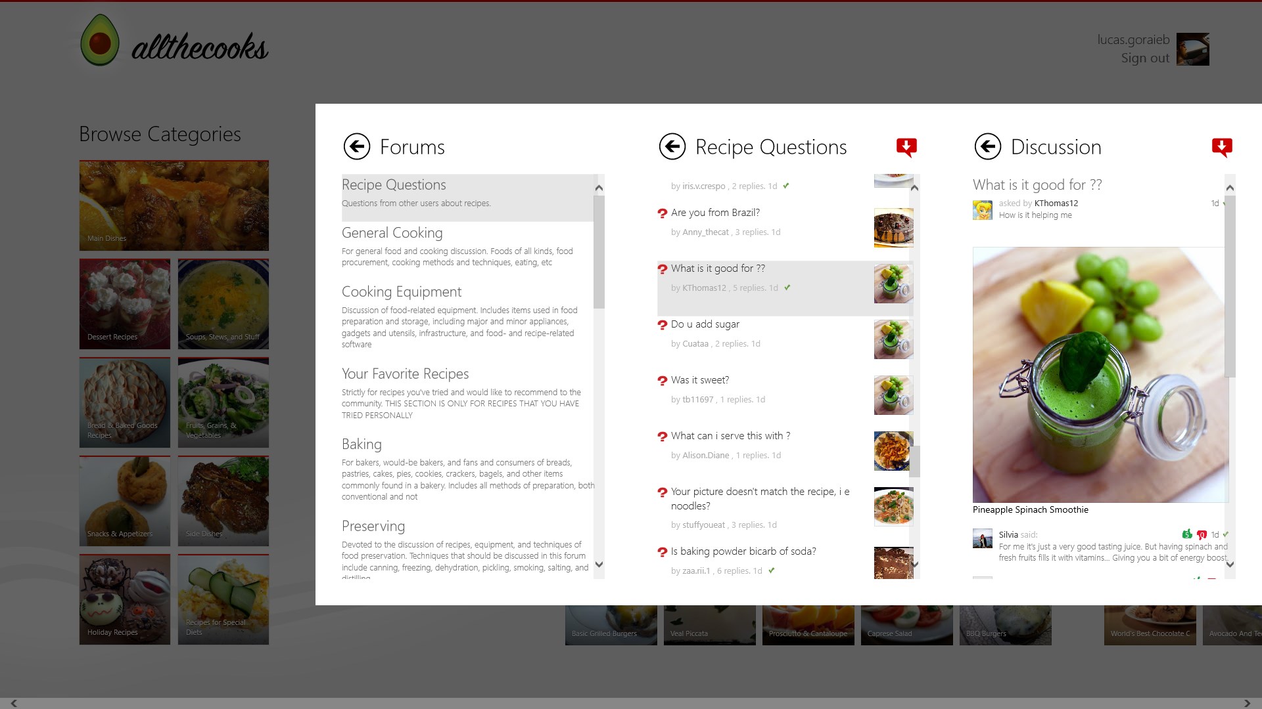1262x709 pixels.
Task: Open the Dessert Recipes category tile
Action: (125, 303)
